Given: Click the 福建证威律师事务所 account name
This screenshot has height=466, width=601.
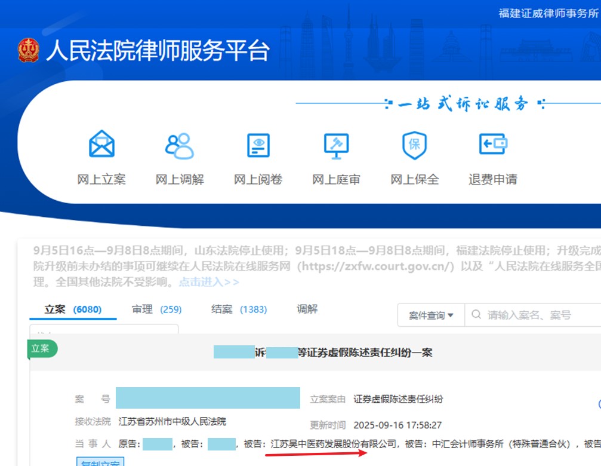Looking at the screenshot, I should tap(548, 13).
